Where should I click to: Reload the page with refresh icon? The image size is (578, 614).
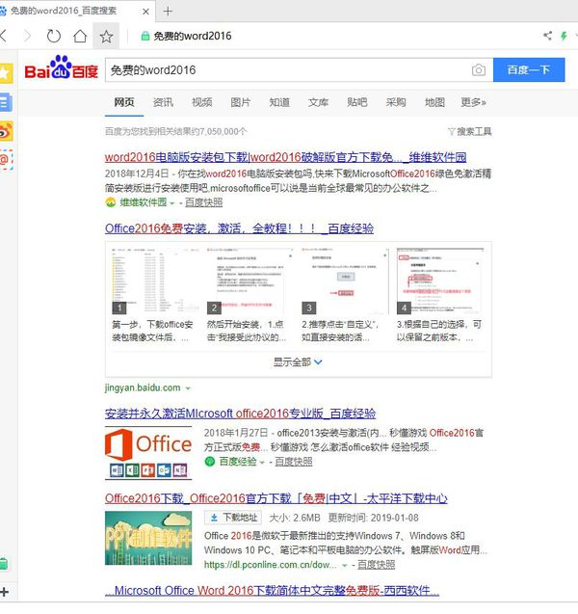[x=54, y=36]
